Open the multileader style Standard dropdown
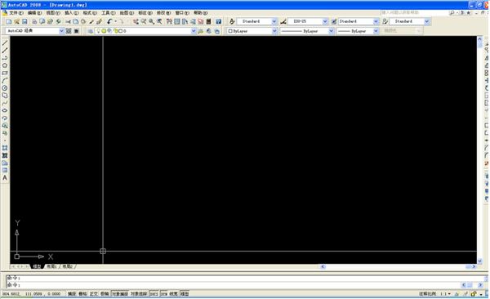This screenshot has height=299, width=490. pos(427,21)
